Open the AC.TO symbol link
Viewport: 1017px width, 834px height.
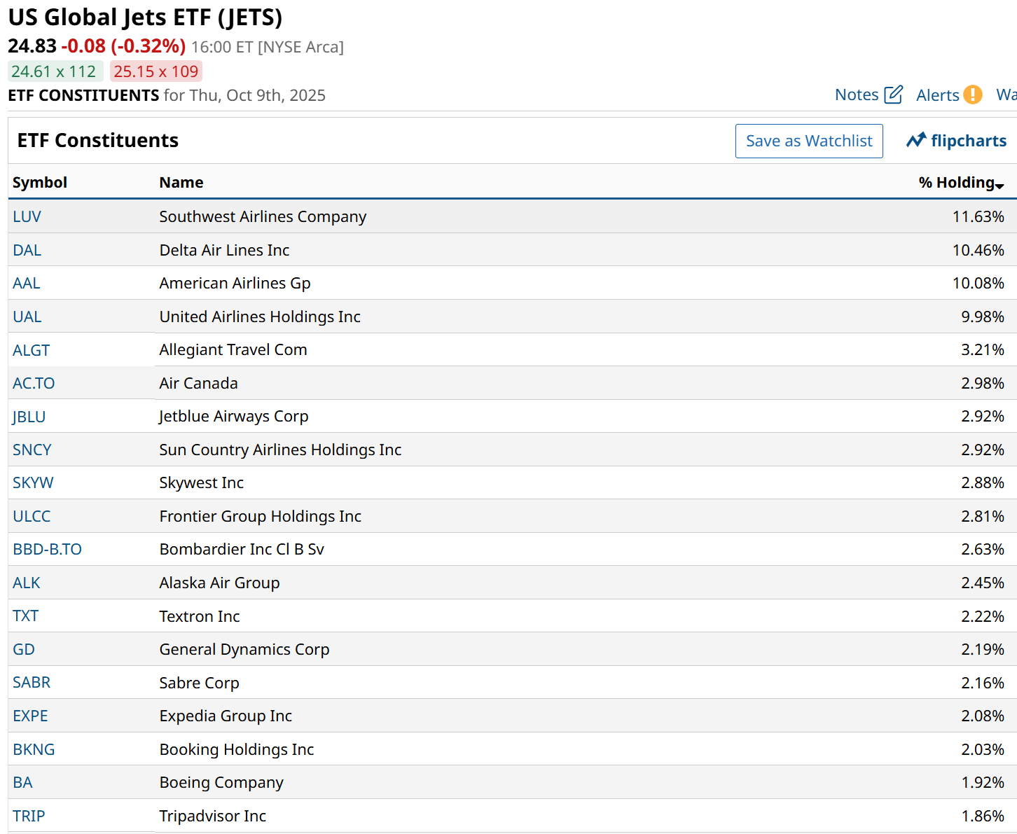34,383
